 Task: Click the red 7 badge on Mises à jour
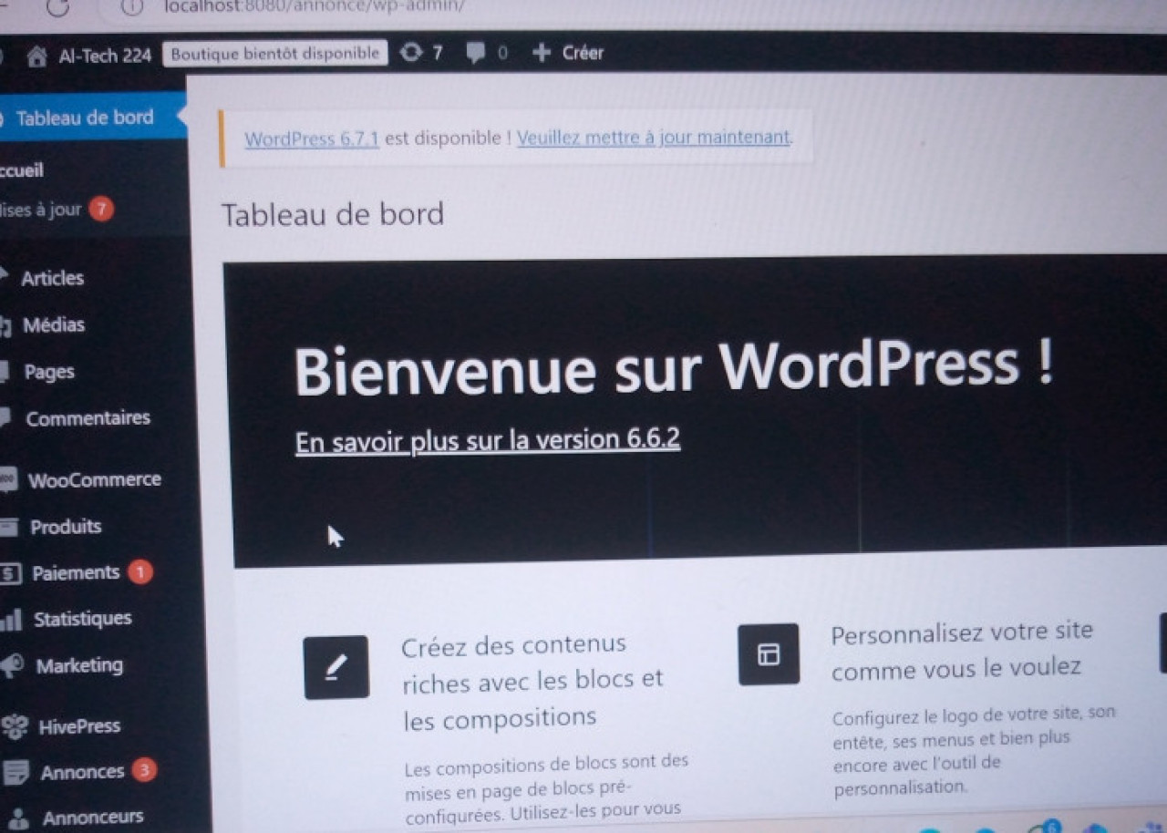pos(101,210)
